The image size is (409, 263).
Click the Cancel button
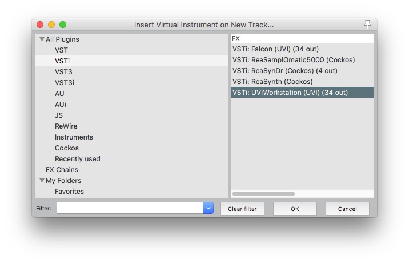tap(347, 209)
